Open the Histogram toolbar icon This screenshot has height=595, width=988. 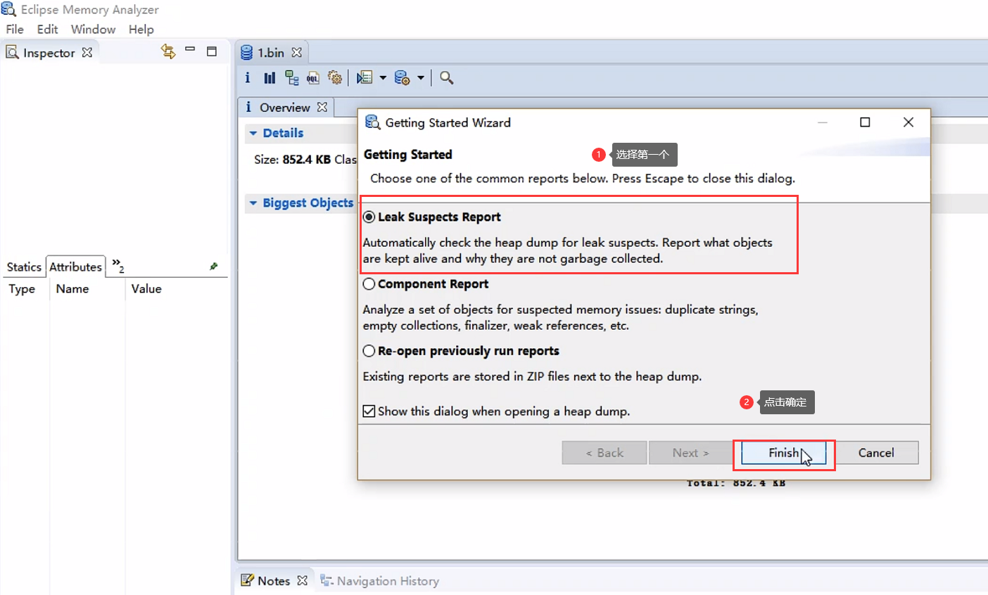coord(270,77)
